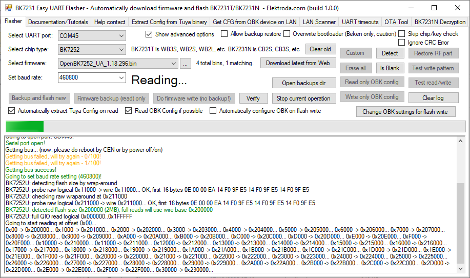
Task: Open the OTA Tool tab
Action: [396, 22]
